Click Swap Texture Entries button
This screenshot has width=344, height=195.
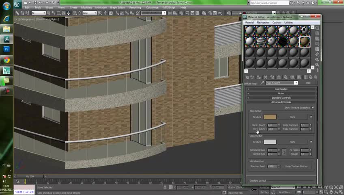click(x=296, y=166)
